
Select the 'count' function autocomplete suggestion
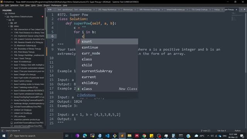click(107, 41)
